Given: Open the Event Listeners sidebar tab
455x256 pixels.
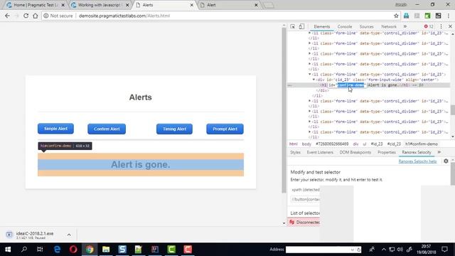Looking at the screenshot, I should tap(320, 152).
